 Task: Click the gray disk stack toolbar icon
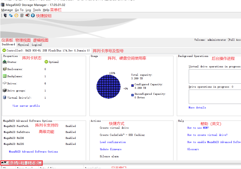point(22,15)
